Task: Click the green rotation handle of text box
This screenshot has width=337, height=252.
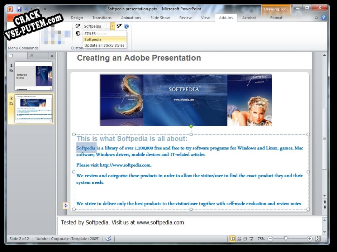Action: 191,126
